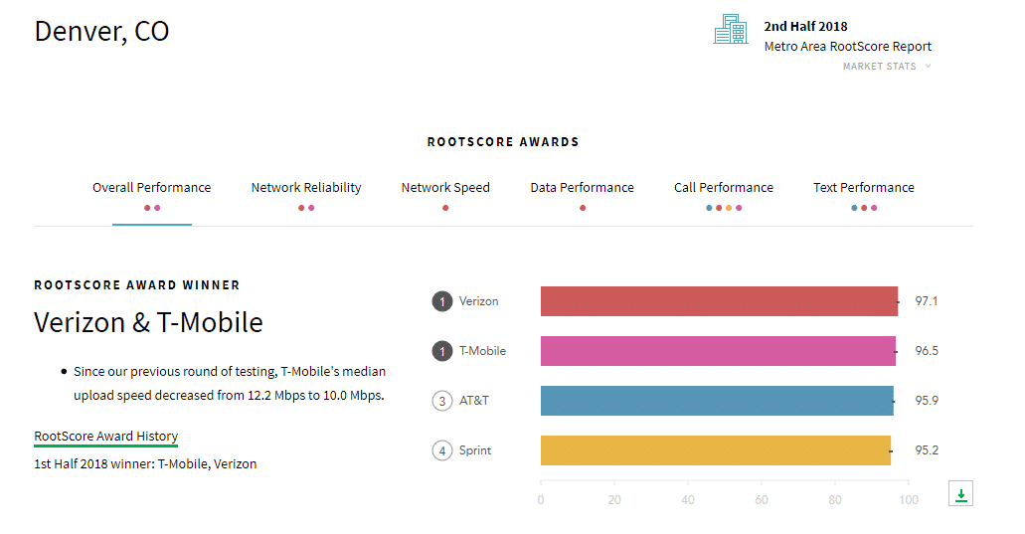Viewport: 1025px width, 534px height.
Task: Select the Network Speed tab
Action: [x=445, y=188]
